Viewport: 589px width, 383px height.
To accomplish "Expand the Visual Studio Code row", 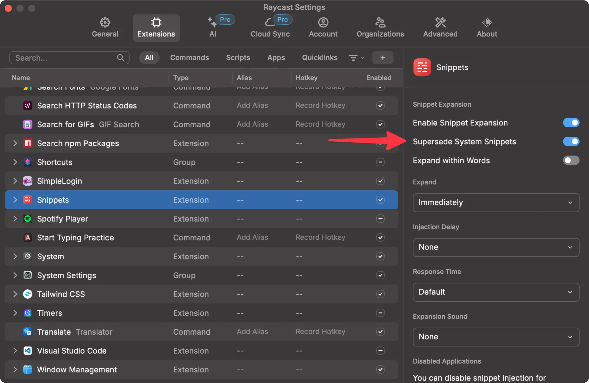I will pos(15,351).
